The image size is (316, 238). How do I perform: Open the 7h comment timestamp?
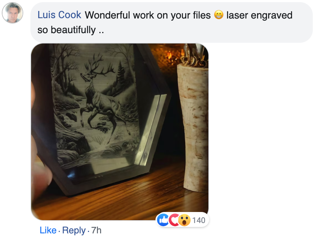(96, 230)
